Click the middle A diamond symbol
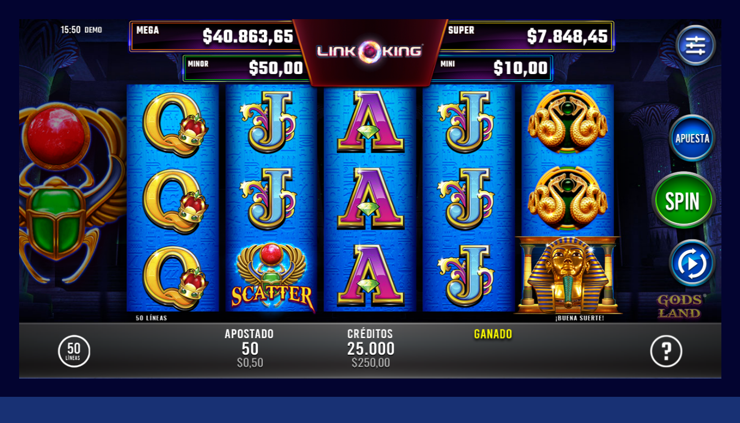The width and height of the screenshot is (740, 423). point(370,198)
